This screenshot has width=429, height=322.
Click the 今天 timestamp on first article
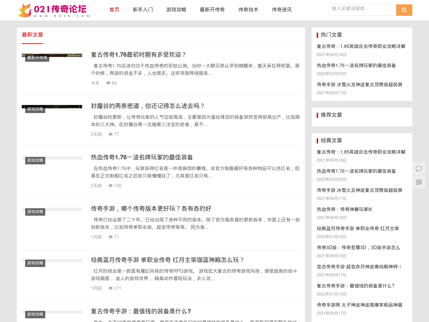pyautogui.click(x=95, y=83)
